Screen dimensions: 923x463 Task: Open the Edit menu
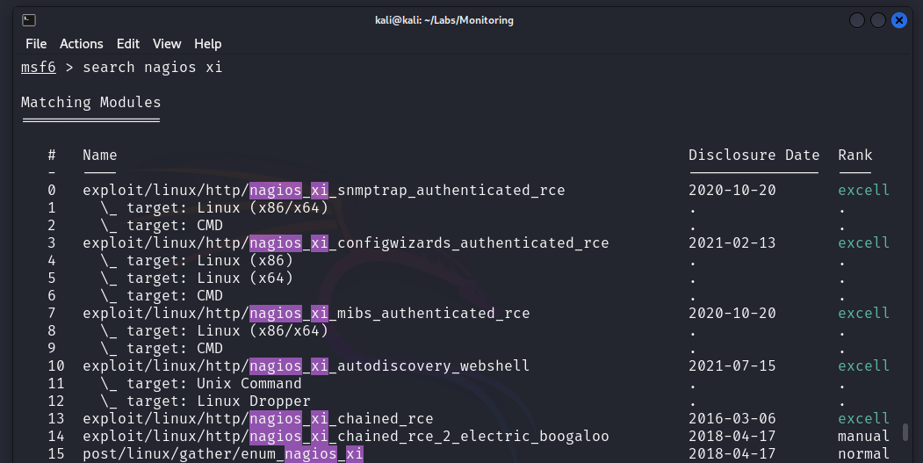[128, 44]
